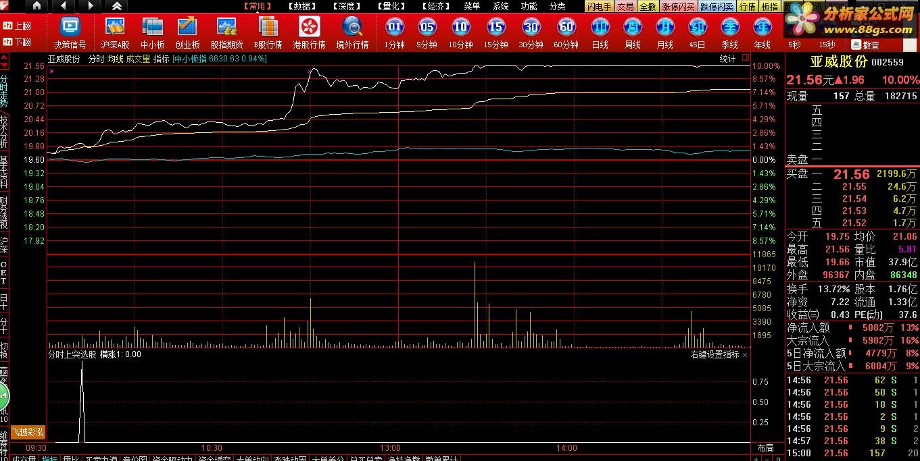Click the 涨停闪买 flash-buy button
The image size is (920, 461).
[x=678, y=6]
